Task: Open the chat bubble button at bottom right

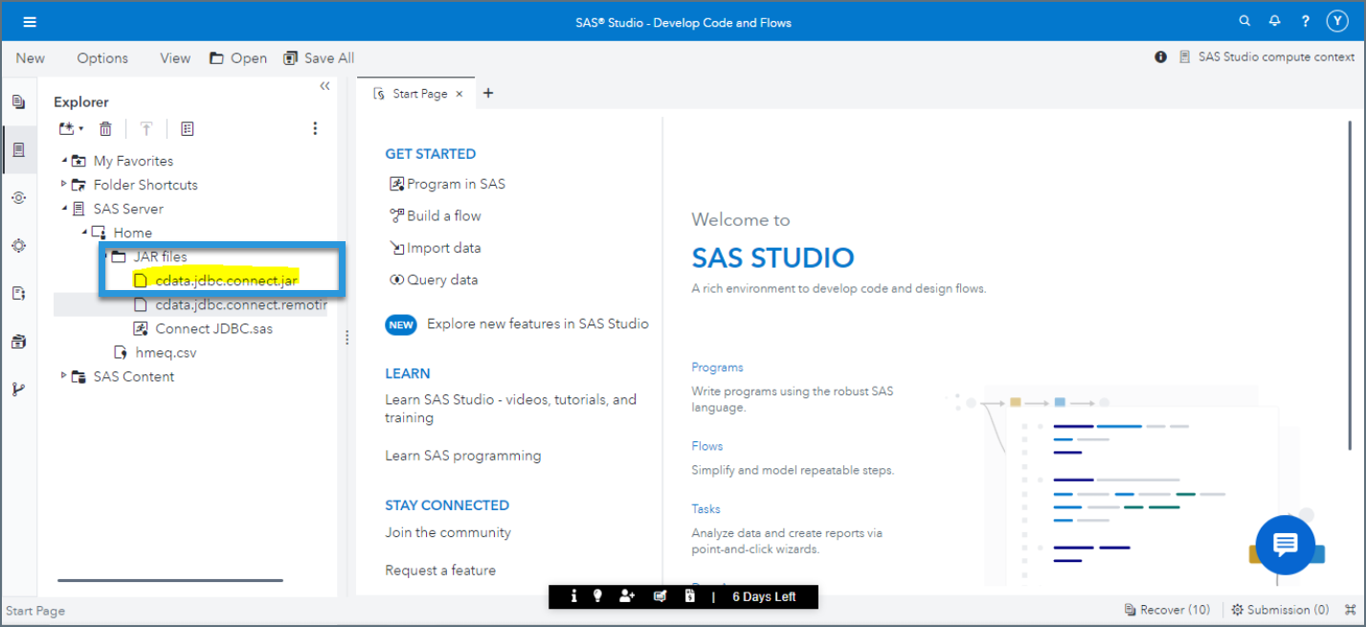Action: (1286, 545)
